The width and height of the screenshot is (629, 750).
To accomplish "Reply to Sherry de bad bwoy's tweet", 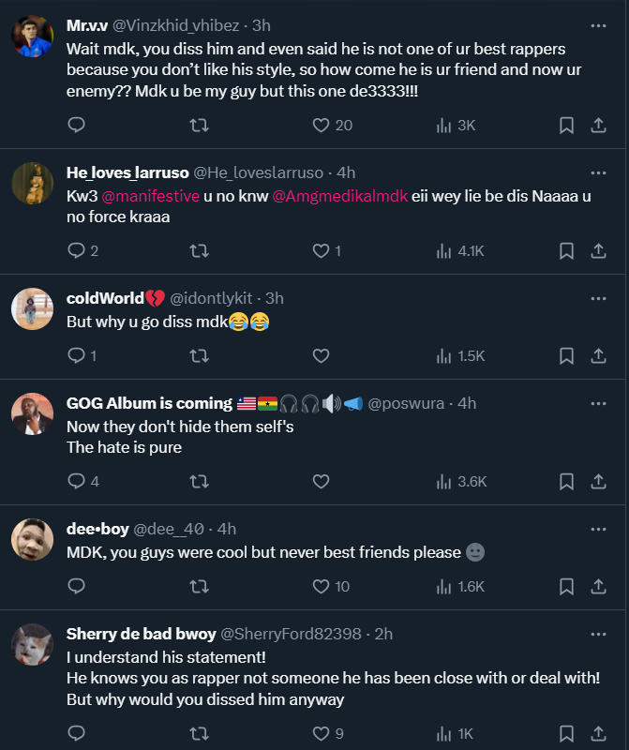I will (x=77, y=732).
